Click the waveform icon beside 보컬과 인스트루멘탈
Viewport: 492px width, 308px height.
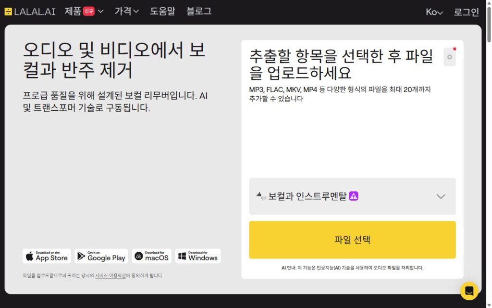coord(261,196)
